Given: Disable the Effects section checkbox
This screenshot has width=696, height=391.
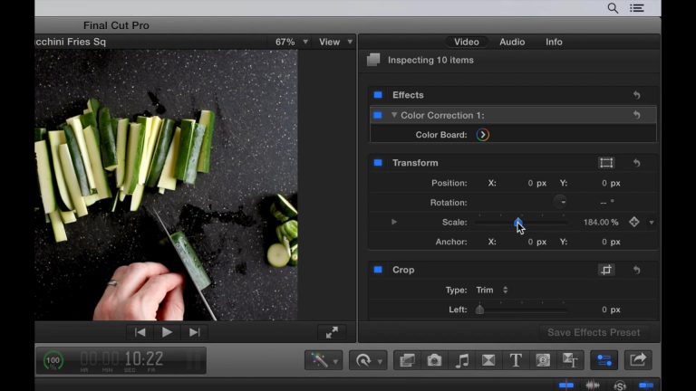Looking at the screenshot, I should [x=377, y=95].
